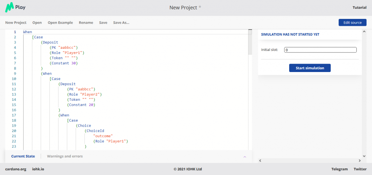Viewport: 372px width, 175px height.
Task: Visit the cardano.org footer link
Action: coord(16,169)
